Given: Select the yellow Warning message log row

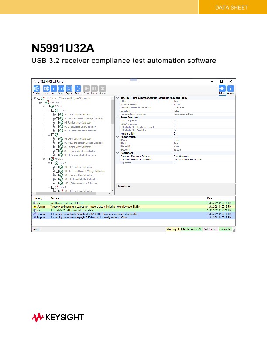Looking at the screenshot, I should pyautogui.click(x=133, y=207).
